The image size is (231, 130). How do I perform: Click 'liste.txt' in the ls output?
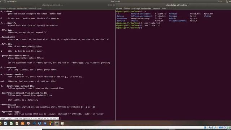(160, 16)
